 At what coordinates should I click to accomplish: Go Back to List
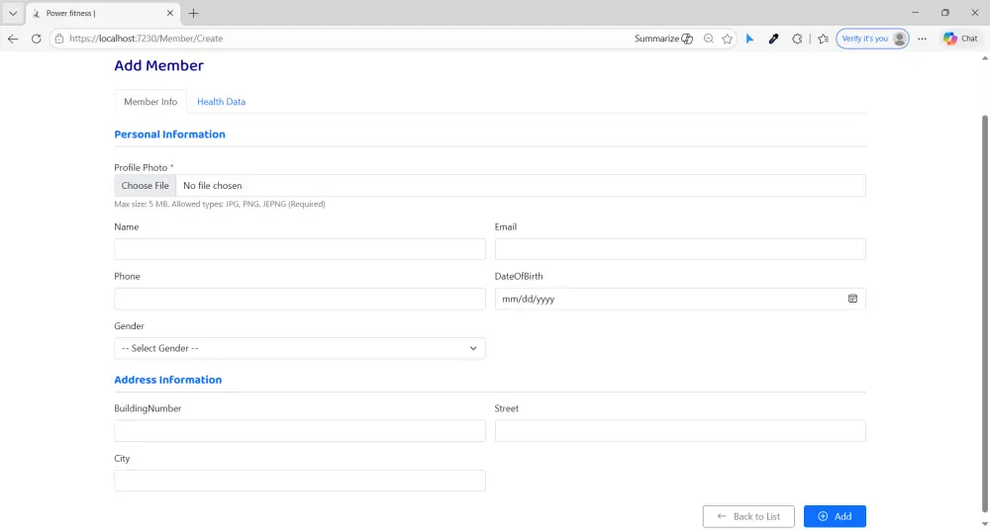tap(748, 516)
